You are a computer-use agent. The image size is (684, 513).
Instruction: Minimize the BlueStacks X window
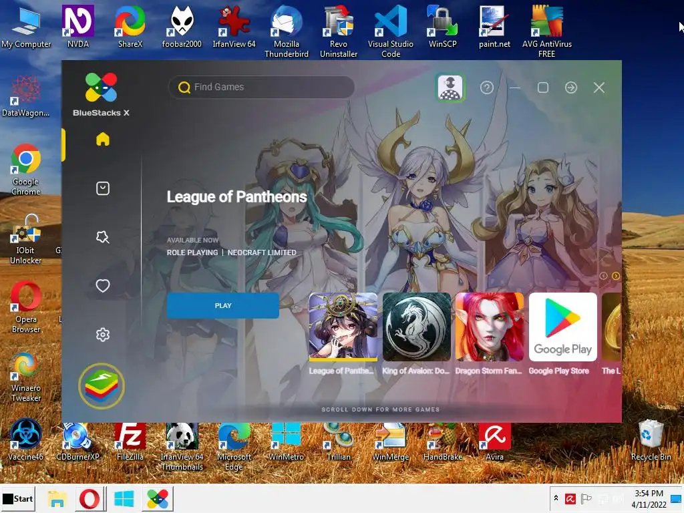coord(515,88)
